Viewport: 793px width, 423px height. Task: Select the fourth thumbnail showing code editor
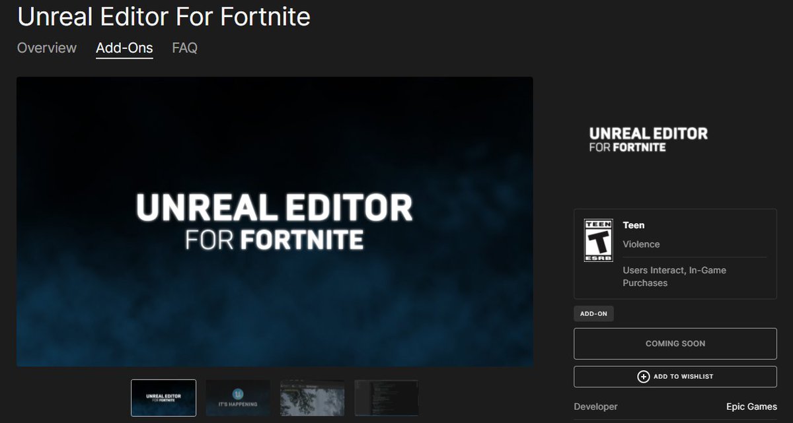coord(387,398)
